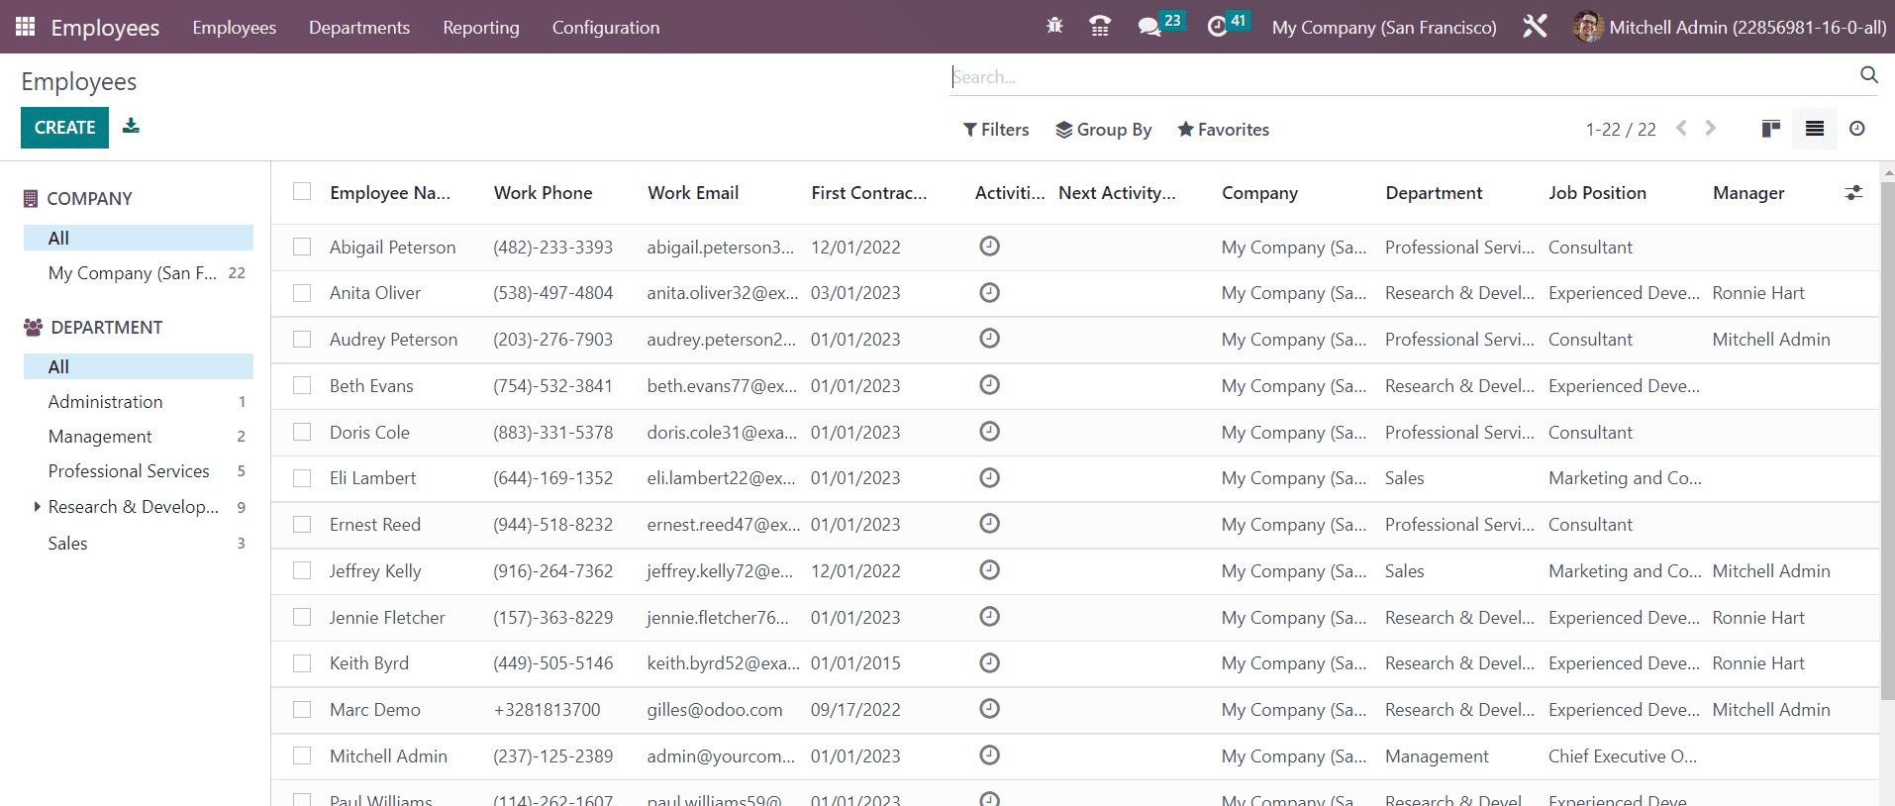1895x806 pixels.
Task: Select the Doris Cole row checkbox
Action: (302, 432)
